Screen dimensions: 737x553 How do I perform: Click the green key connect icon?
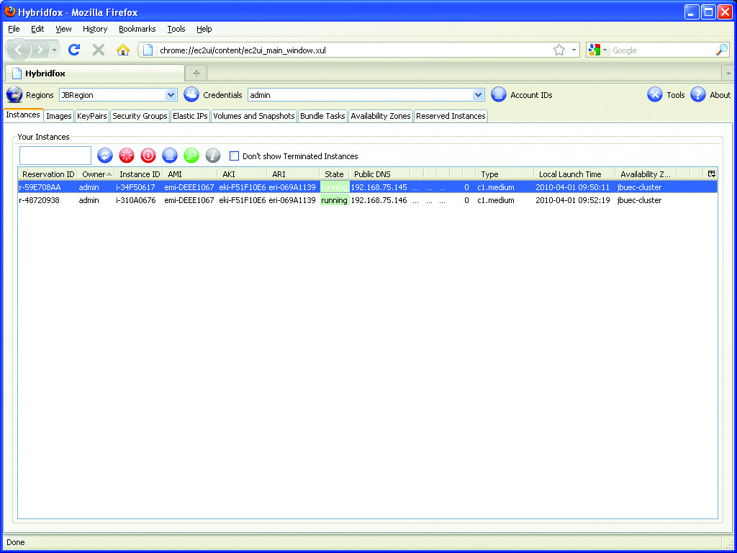coord(191,156)
